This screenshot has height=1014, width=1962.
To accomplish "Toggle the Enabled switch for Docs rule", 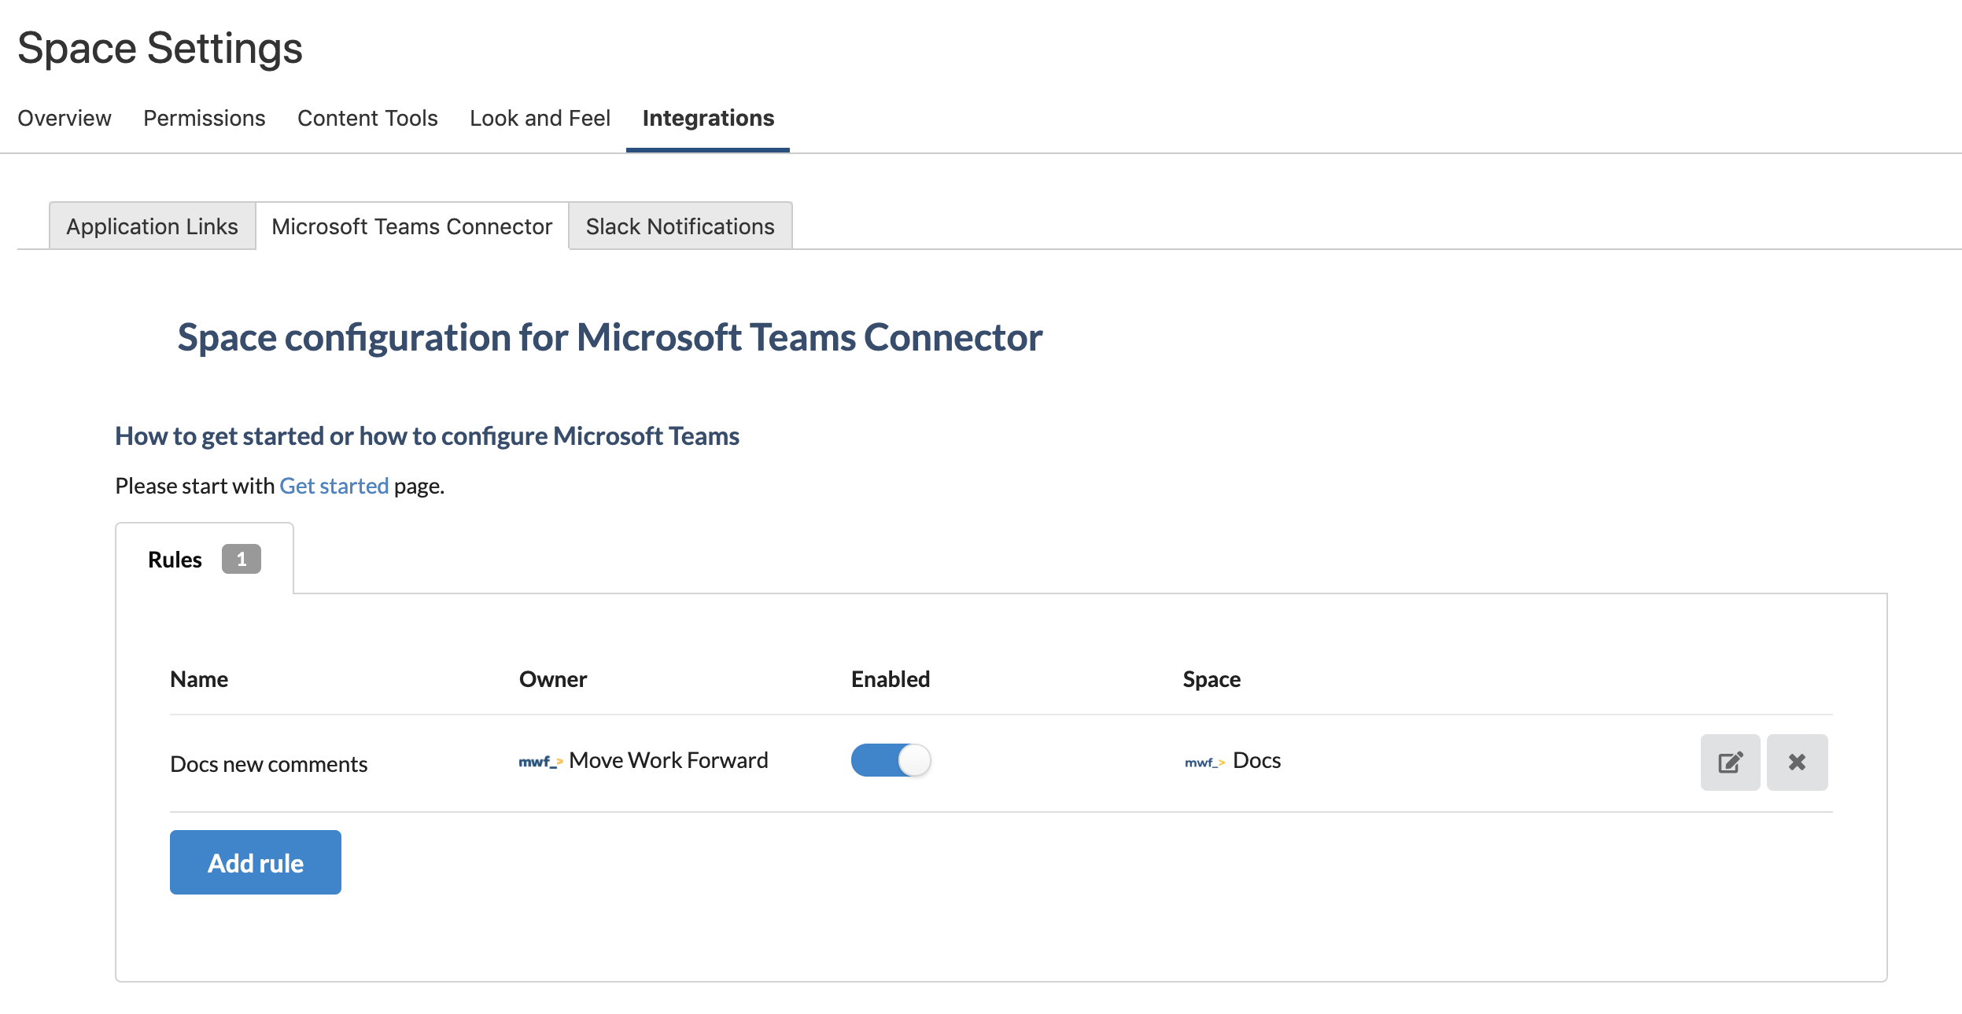I will pos(891,760).
